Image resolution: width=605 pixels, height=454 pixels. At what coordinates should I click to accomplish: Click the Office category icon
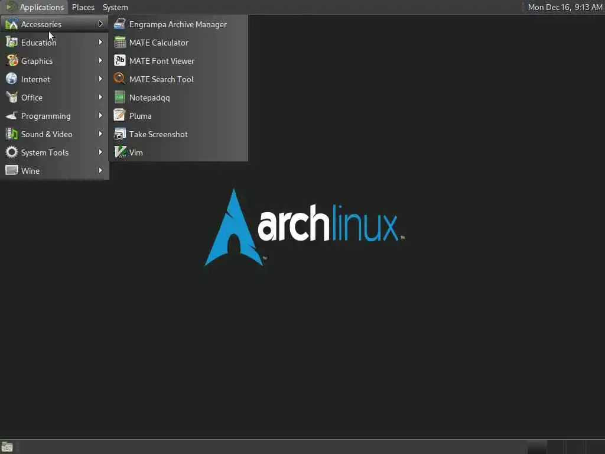tap(12, 98)
